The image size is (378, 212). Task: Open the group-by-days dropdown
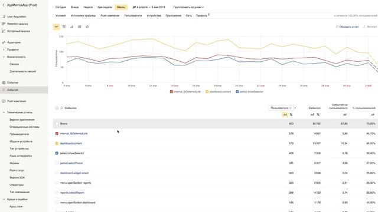point(188,7)
